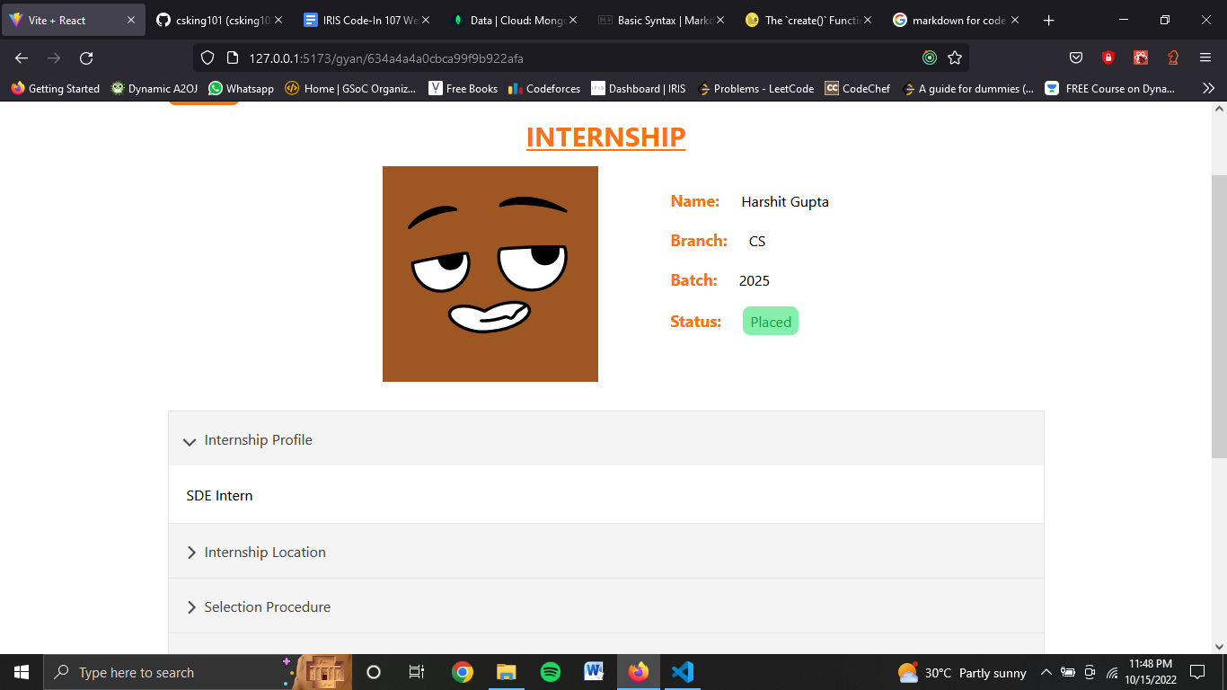This screenshot has width=1227, height=690.
Task: Open the clock showing 11:48 PM
Action: pyautogui.click(x=1151, y=672)
